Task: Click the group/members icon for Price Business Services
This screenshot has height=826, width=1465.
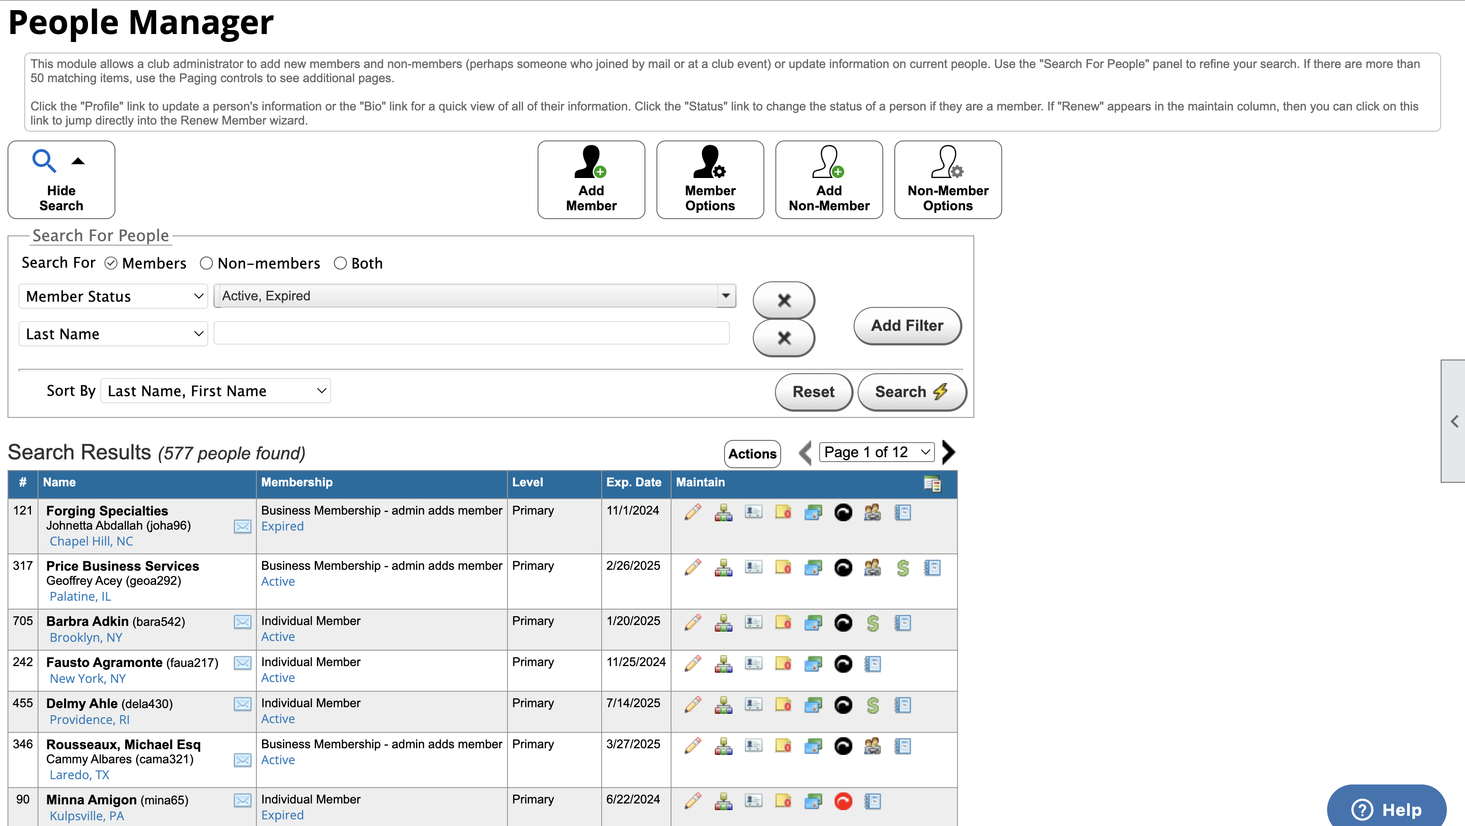Action: click(872, 568)
